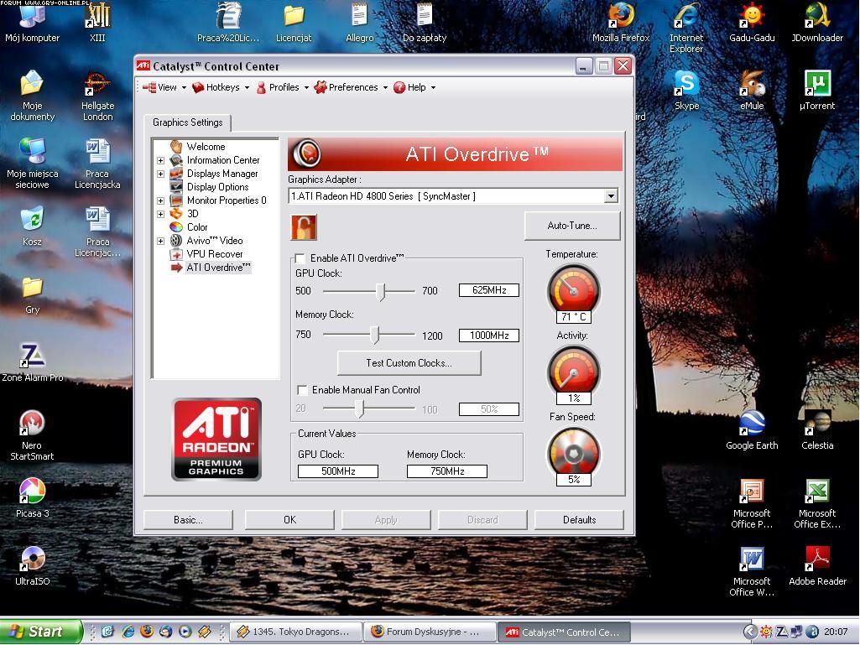Click the µTorrent desktop icon

point(816,84)
